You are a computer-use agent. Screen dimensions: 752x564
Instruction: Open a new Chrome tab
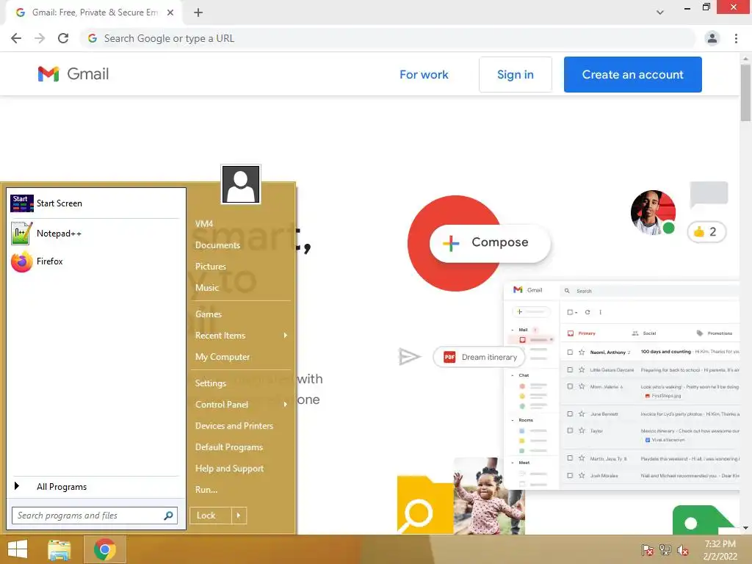pos(198,12)
